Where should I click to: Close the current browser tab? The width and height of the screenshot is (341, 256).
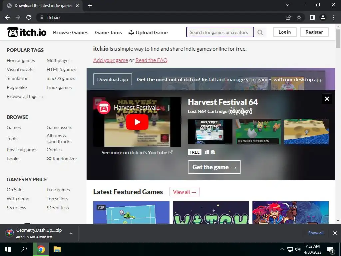(x=77, y=6)
